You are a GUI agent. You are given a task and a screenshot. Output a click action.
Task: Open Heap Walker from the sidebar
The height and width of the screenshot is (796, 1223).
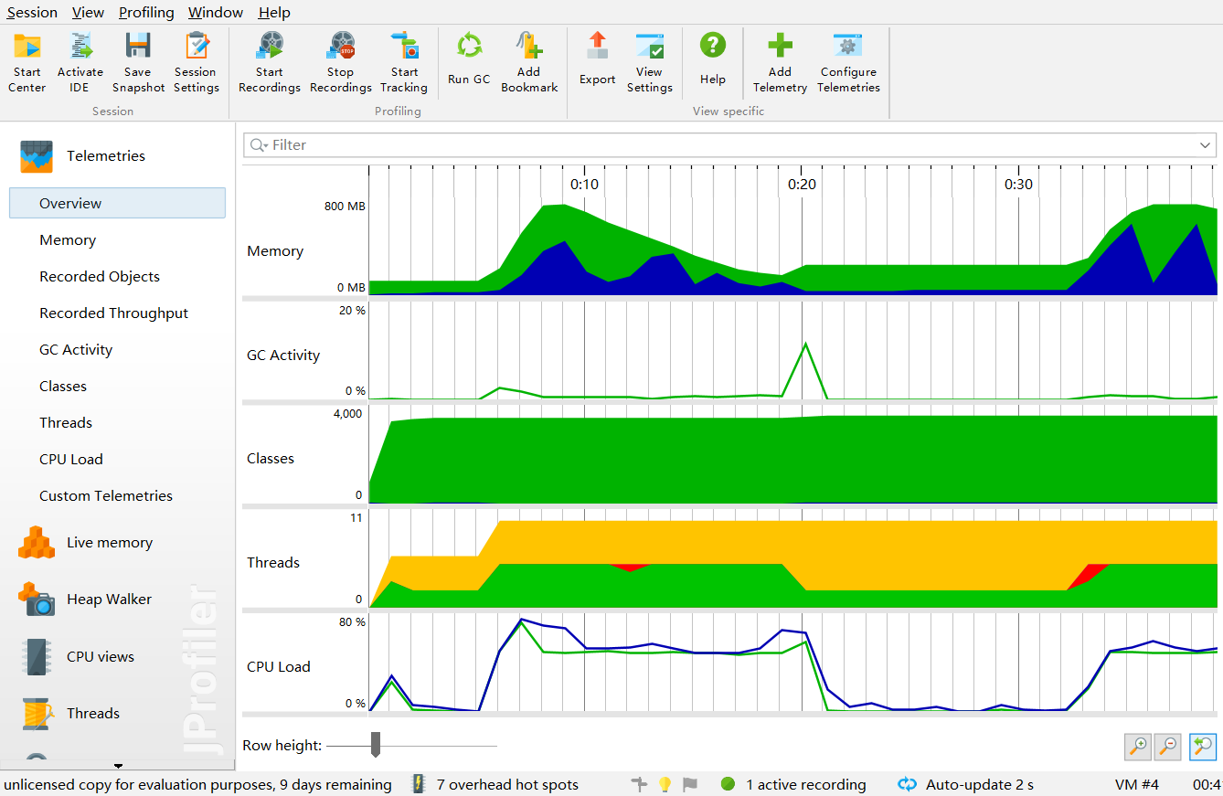click(x=109, y=600)
